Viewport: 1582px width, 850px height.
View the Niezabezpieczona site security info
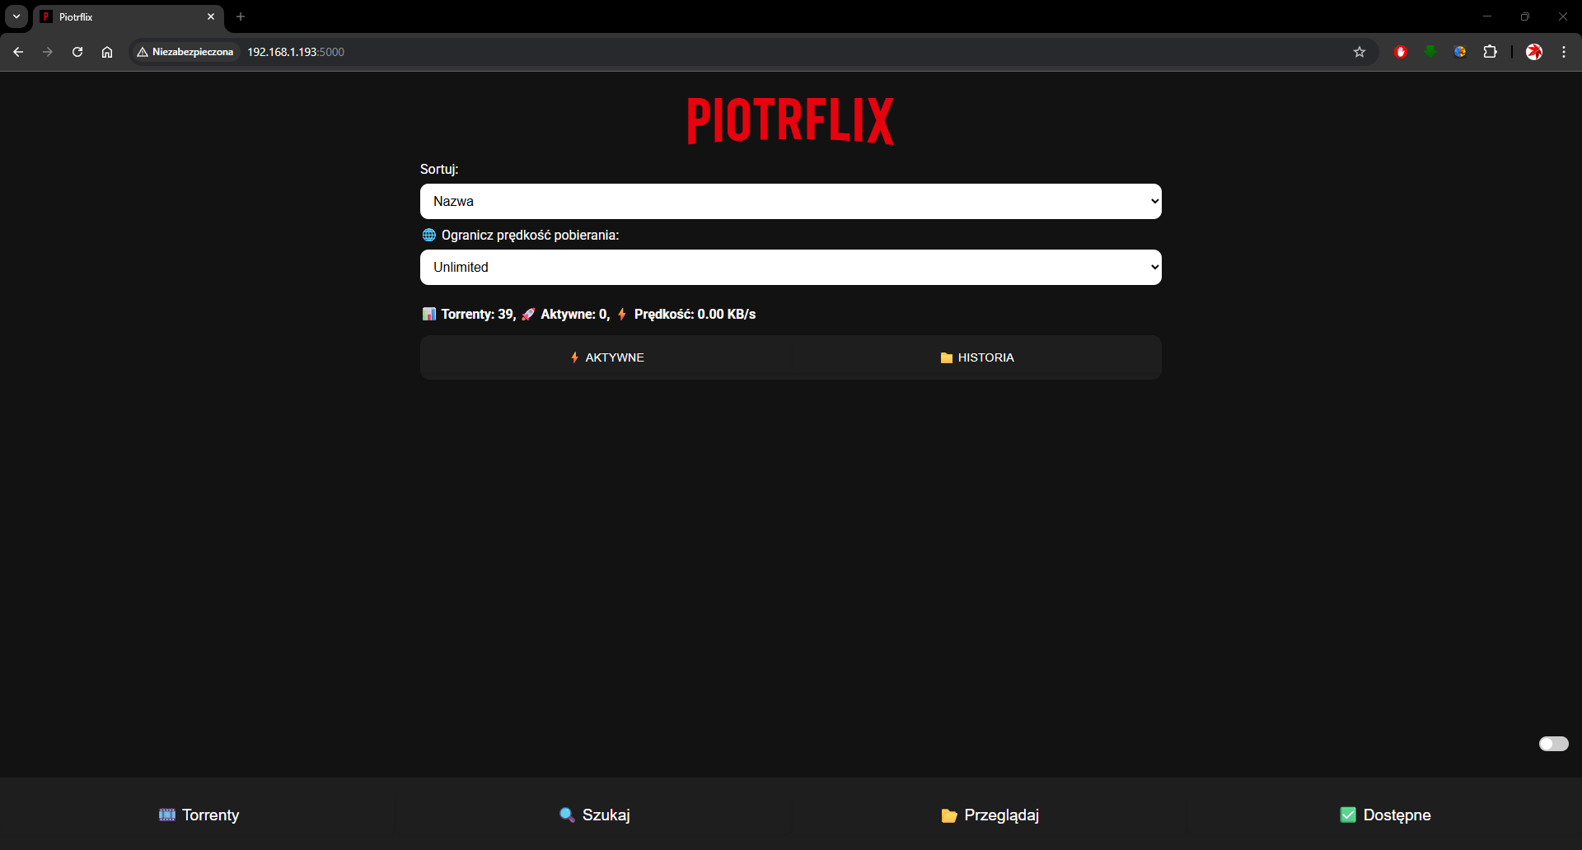click(x=185, y=52)
